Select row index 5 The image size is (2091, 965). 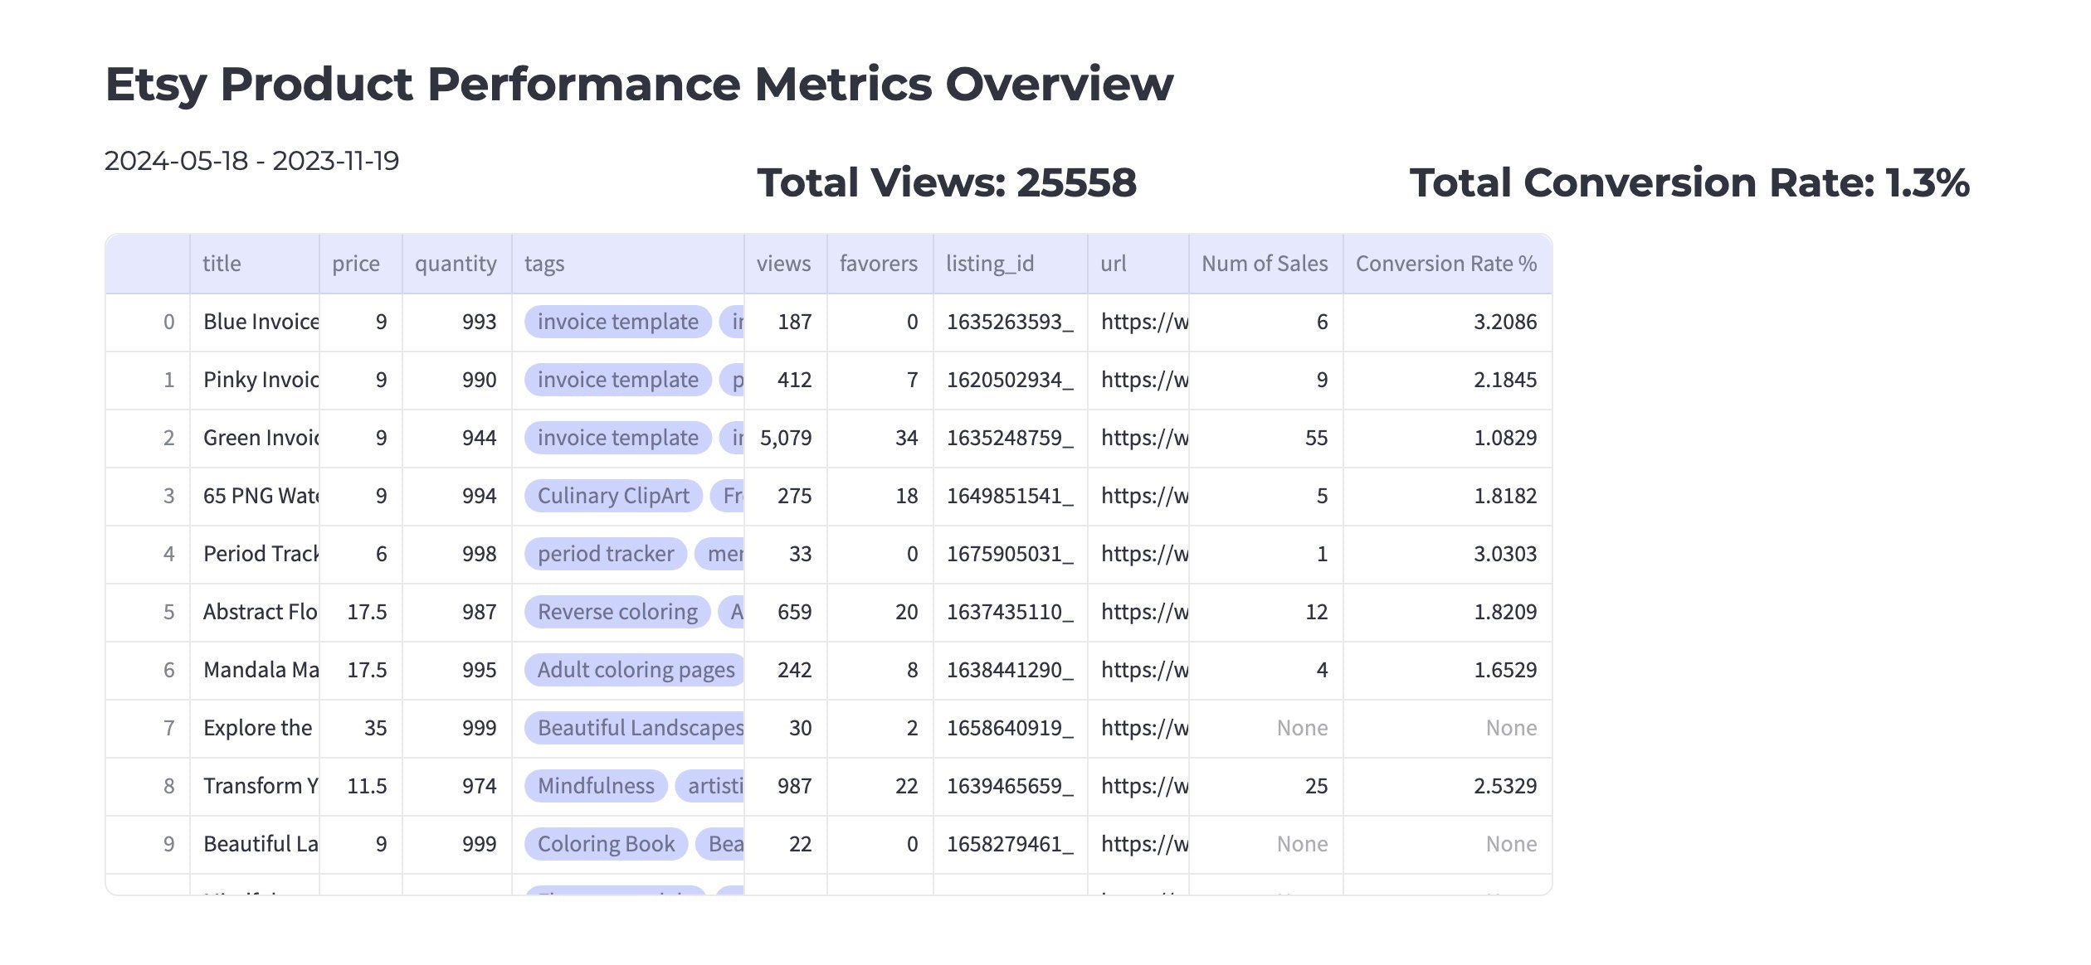148,613
